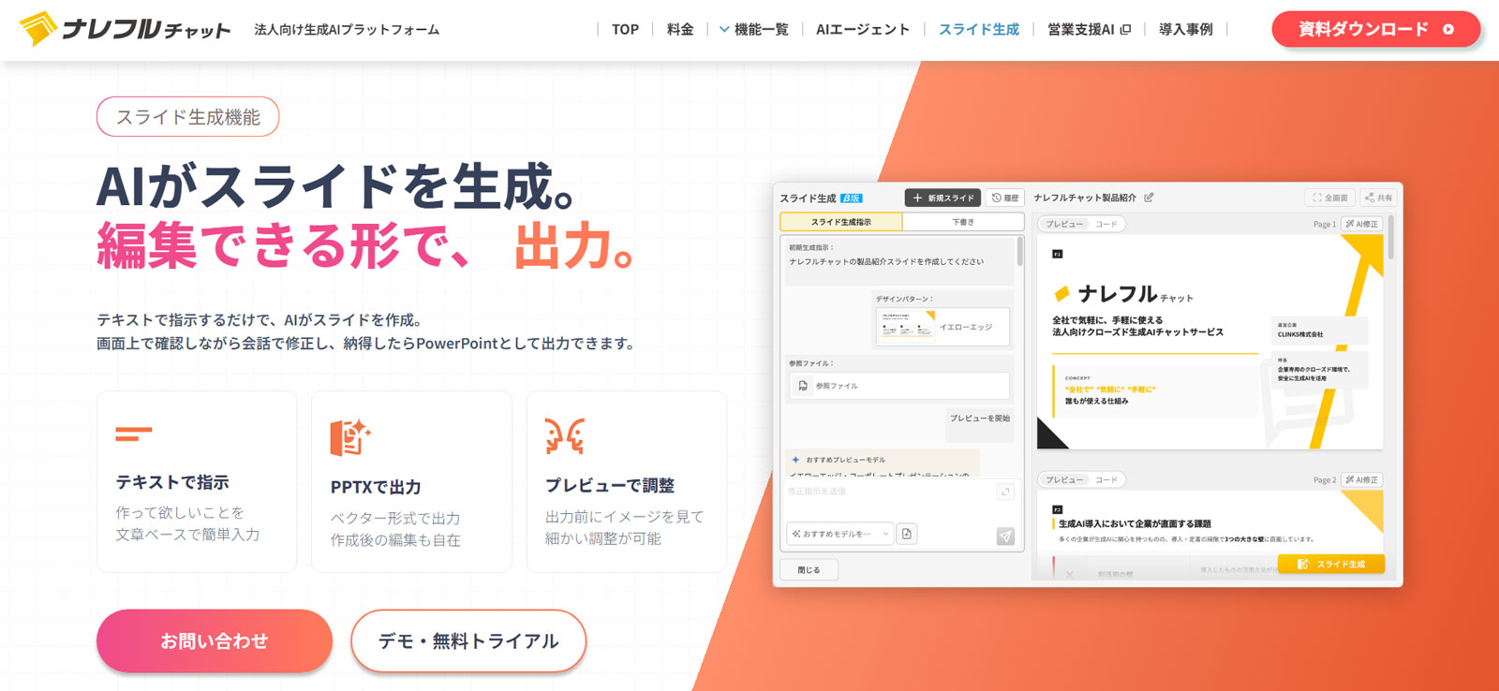
Task: Click the file attach icon beside model dropdown
Action: 907,534
